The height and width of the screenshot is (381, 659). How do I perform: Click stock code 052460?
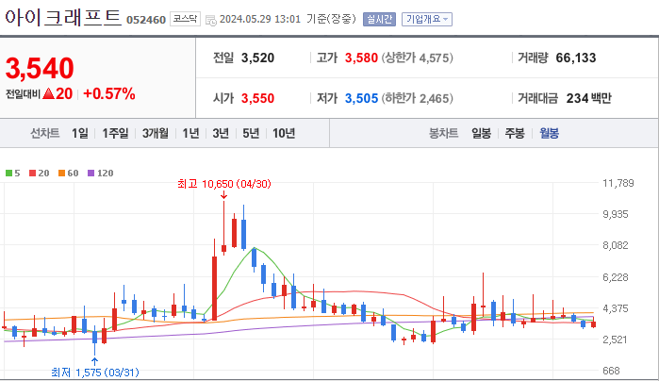coord(146,20)
